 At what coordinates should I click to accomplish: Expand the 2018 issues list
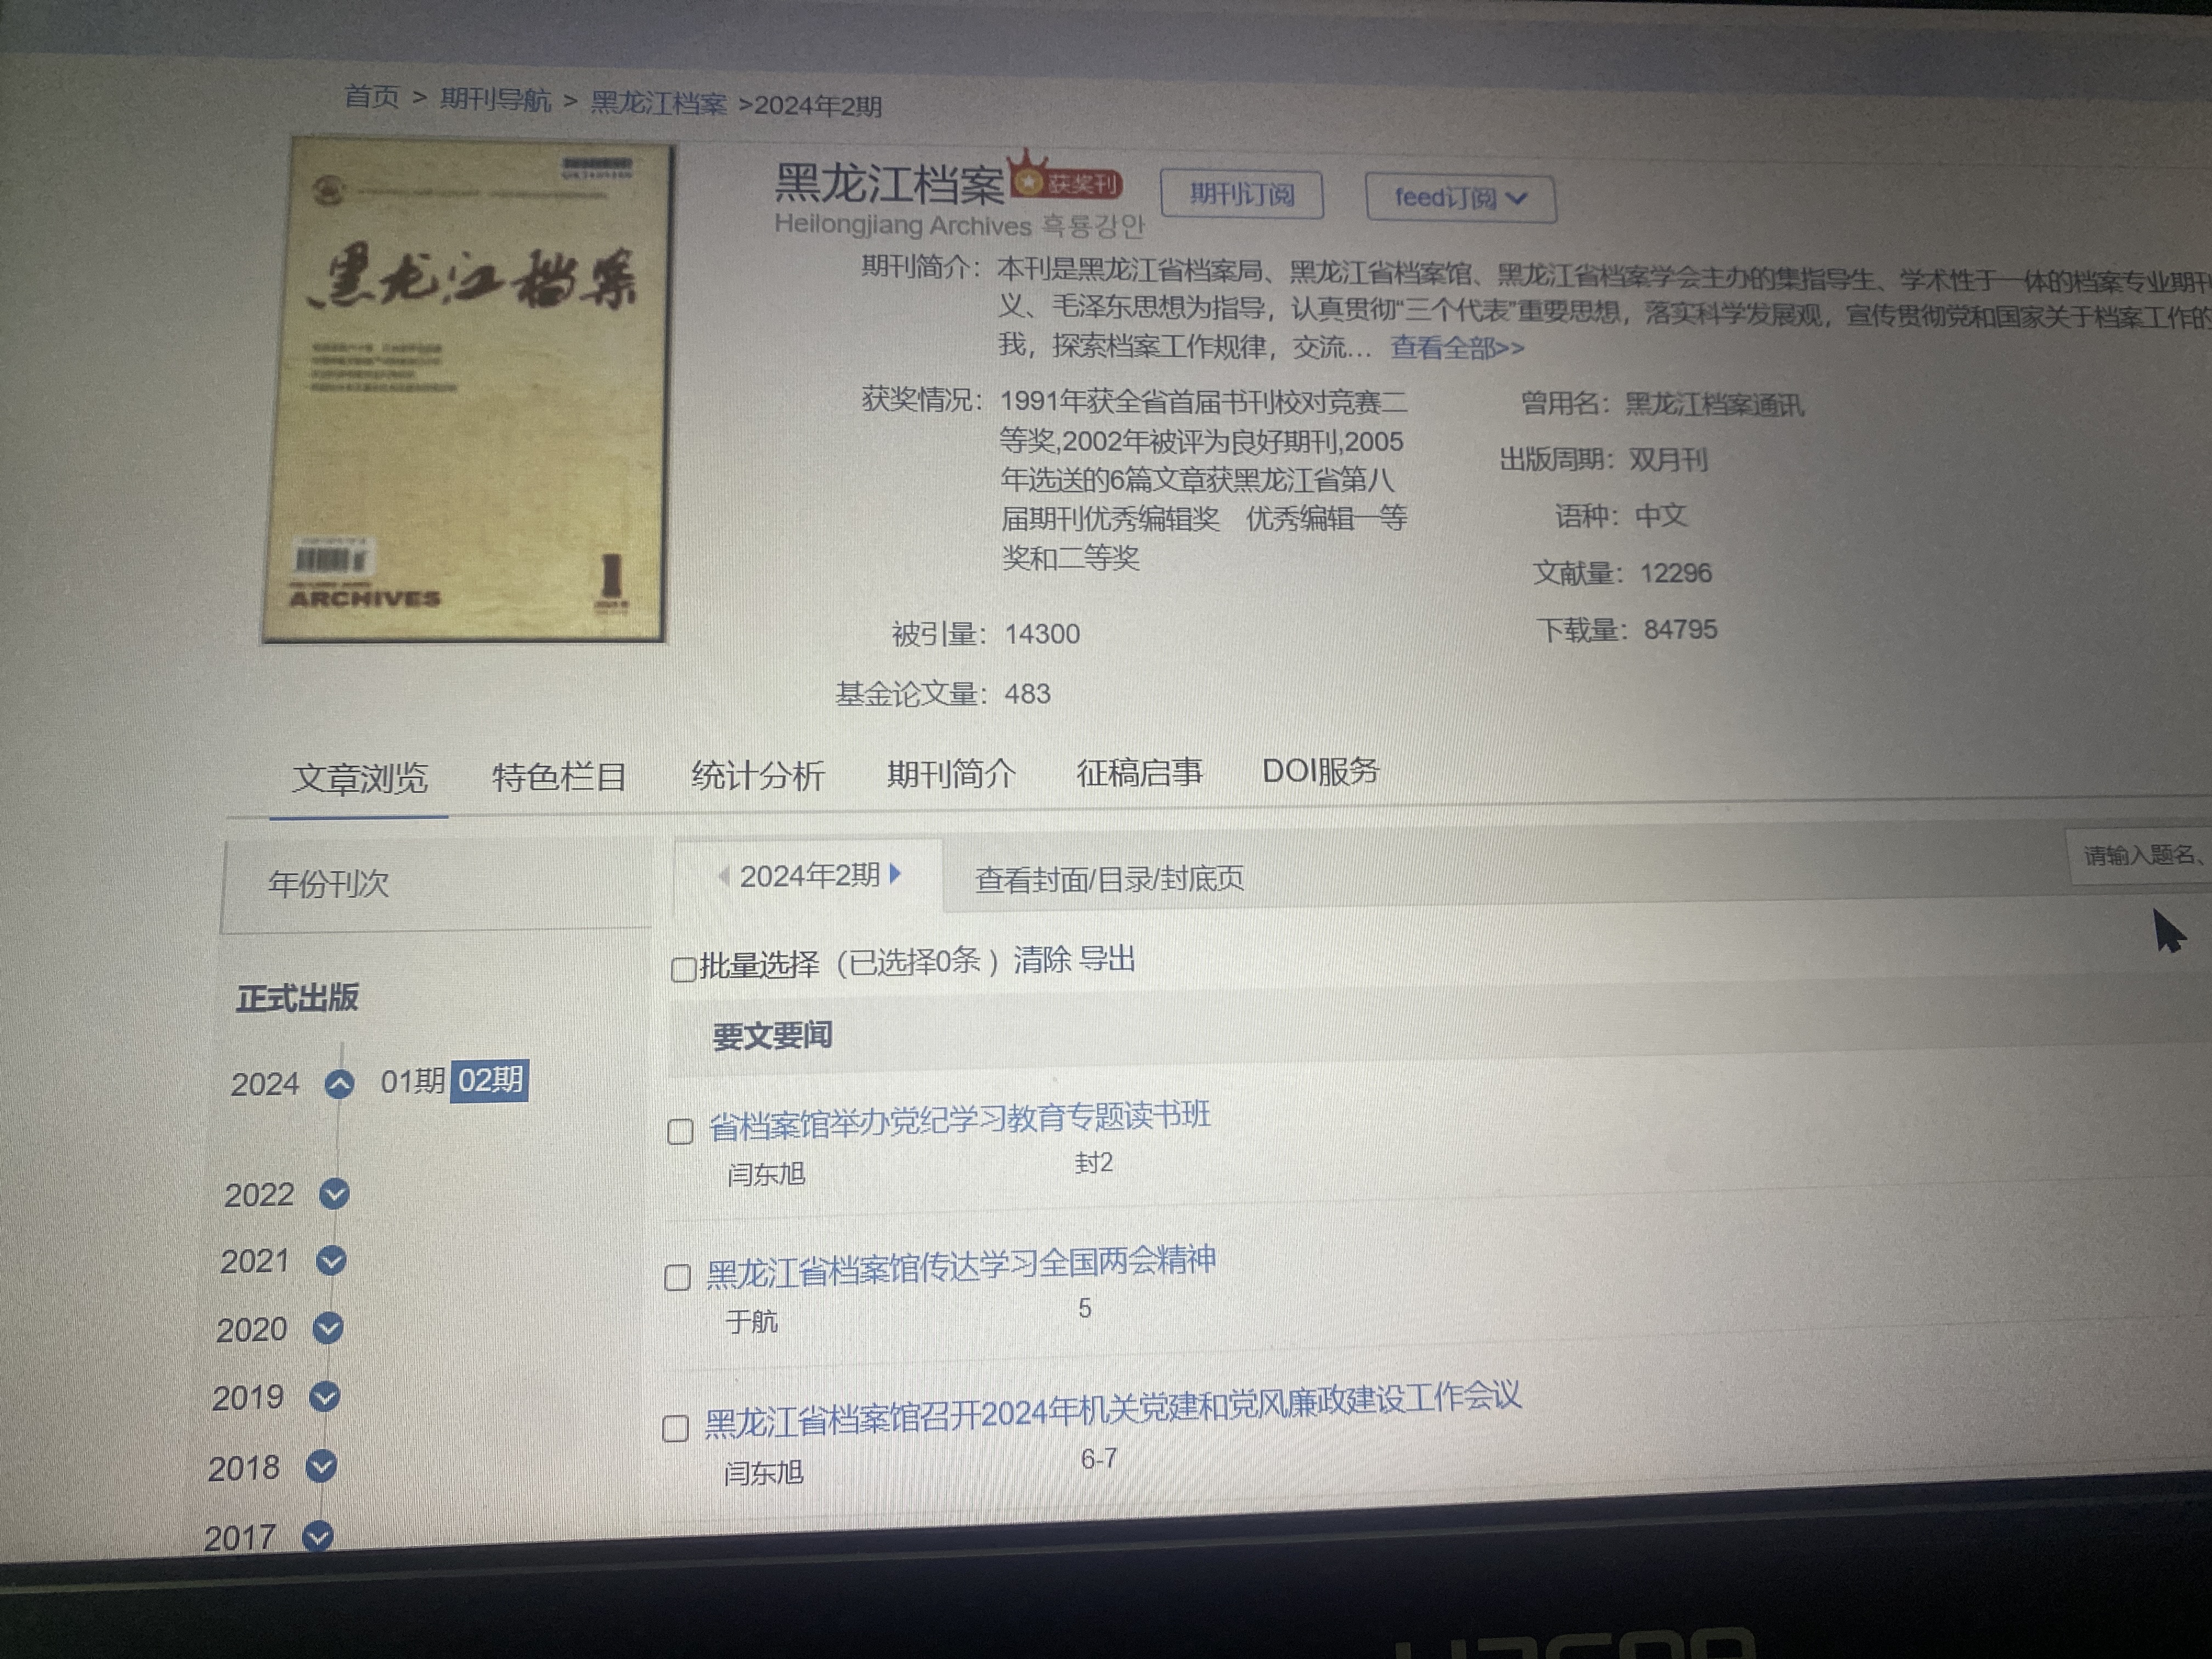click(321, 1467)
